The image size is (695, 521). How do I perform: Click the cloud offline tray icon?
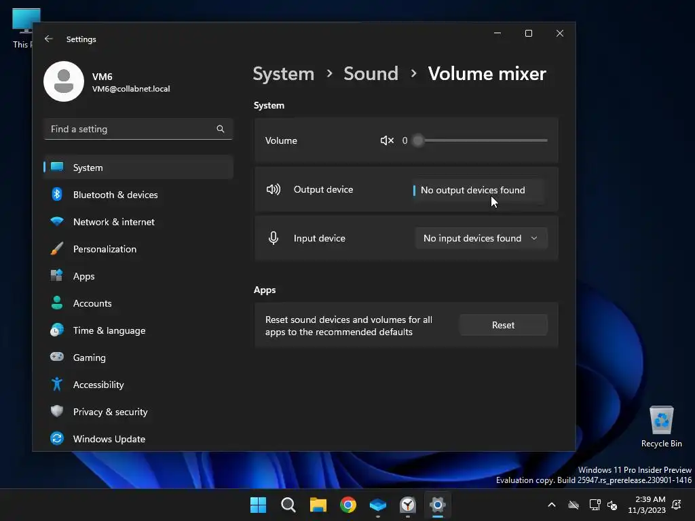(574, 505)
